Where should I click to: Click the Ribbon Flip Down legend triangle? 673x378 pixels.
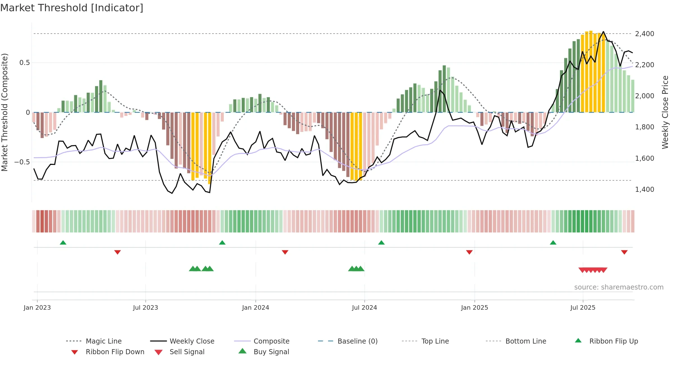[x=75, y=352]
